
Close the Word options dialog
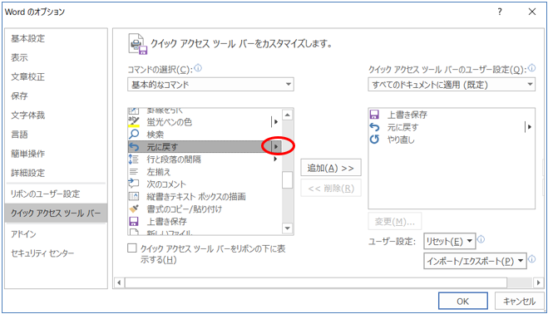pos(532,12)
